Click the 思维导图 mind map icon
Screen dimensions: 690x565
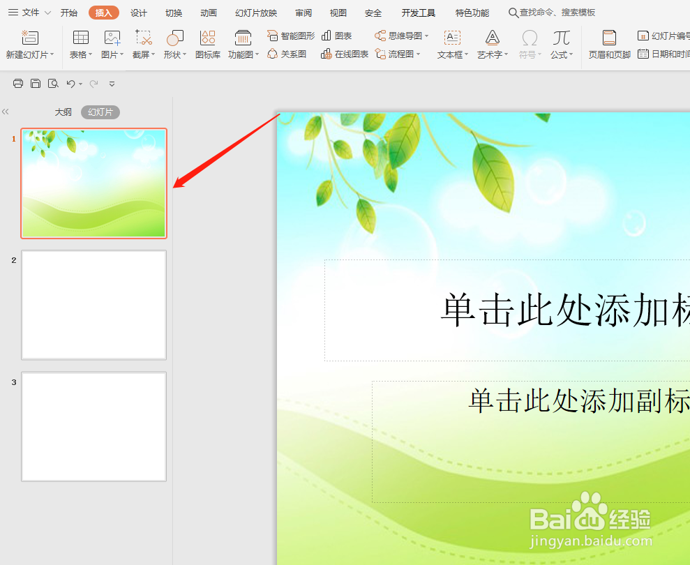[x=380, y=36]
